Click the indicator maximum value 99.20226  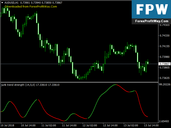[165, 84]
